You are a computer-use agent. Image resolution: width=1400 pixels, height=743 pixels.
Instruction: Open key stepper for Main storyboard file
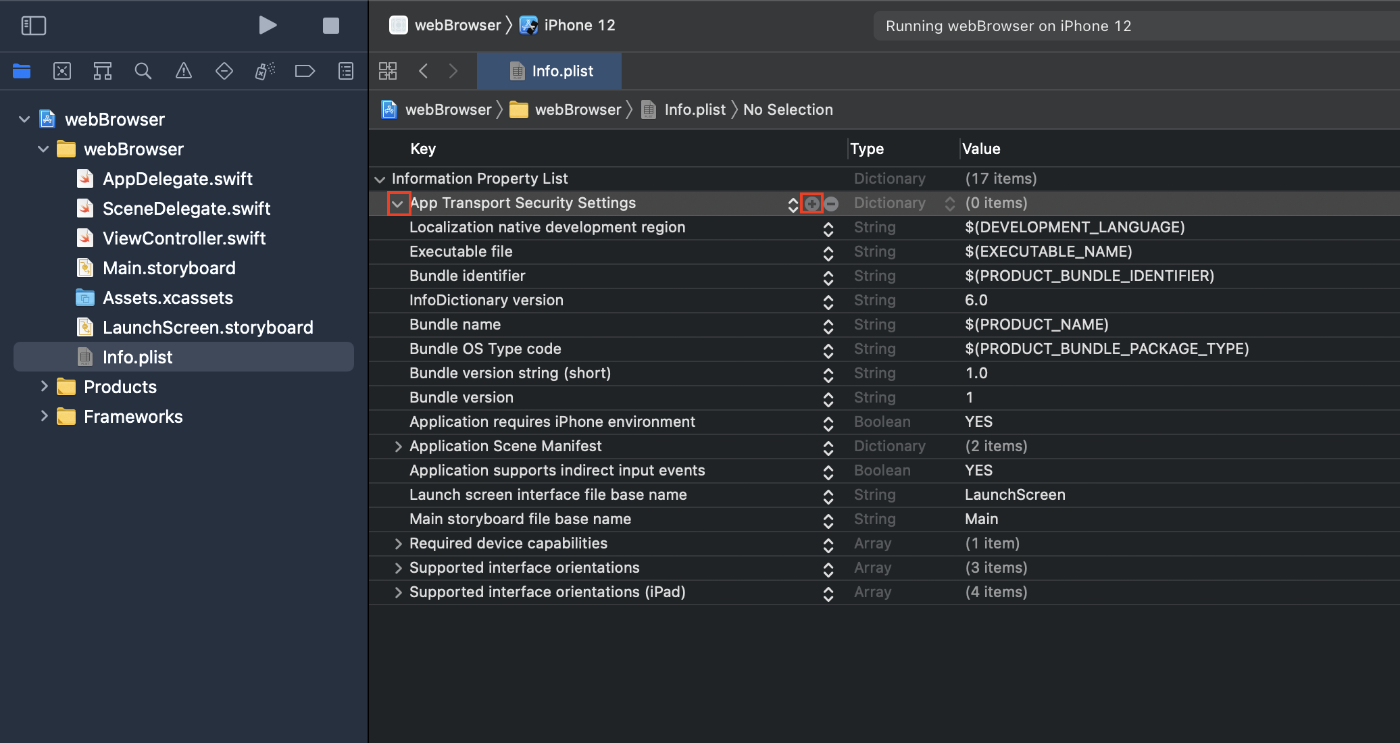(828, 521)
